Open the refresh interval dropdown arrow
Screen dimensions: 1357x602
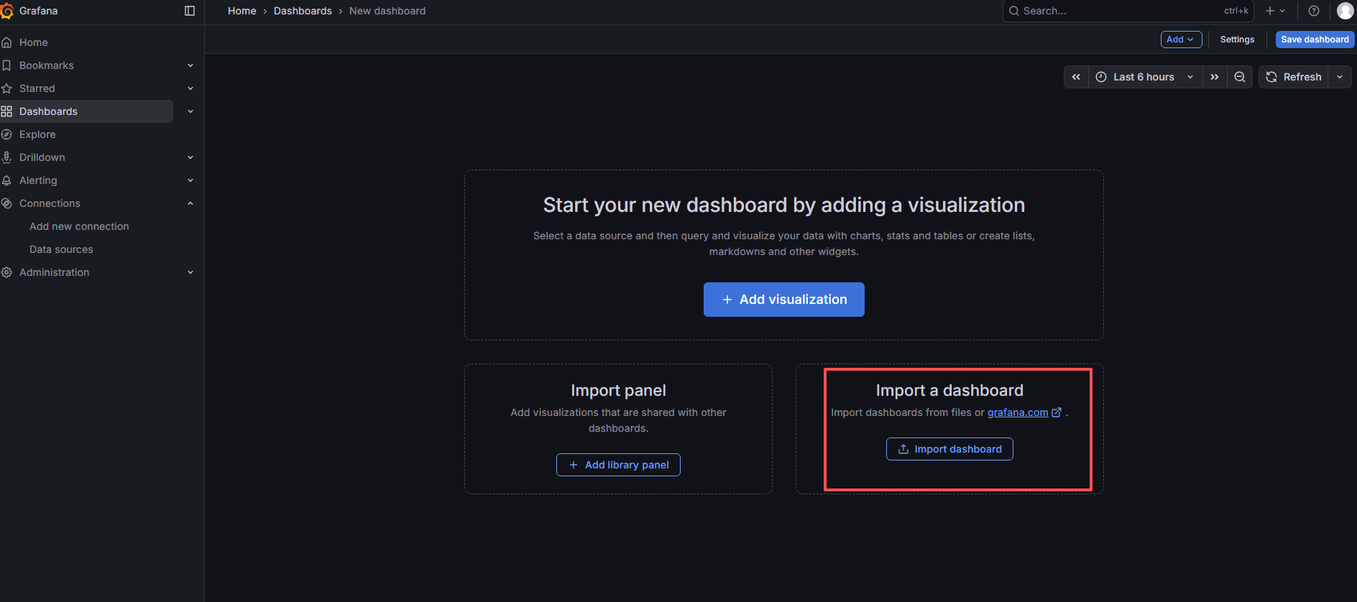click(x=1340, y=77)
